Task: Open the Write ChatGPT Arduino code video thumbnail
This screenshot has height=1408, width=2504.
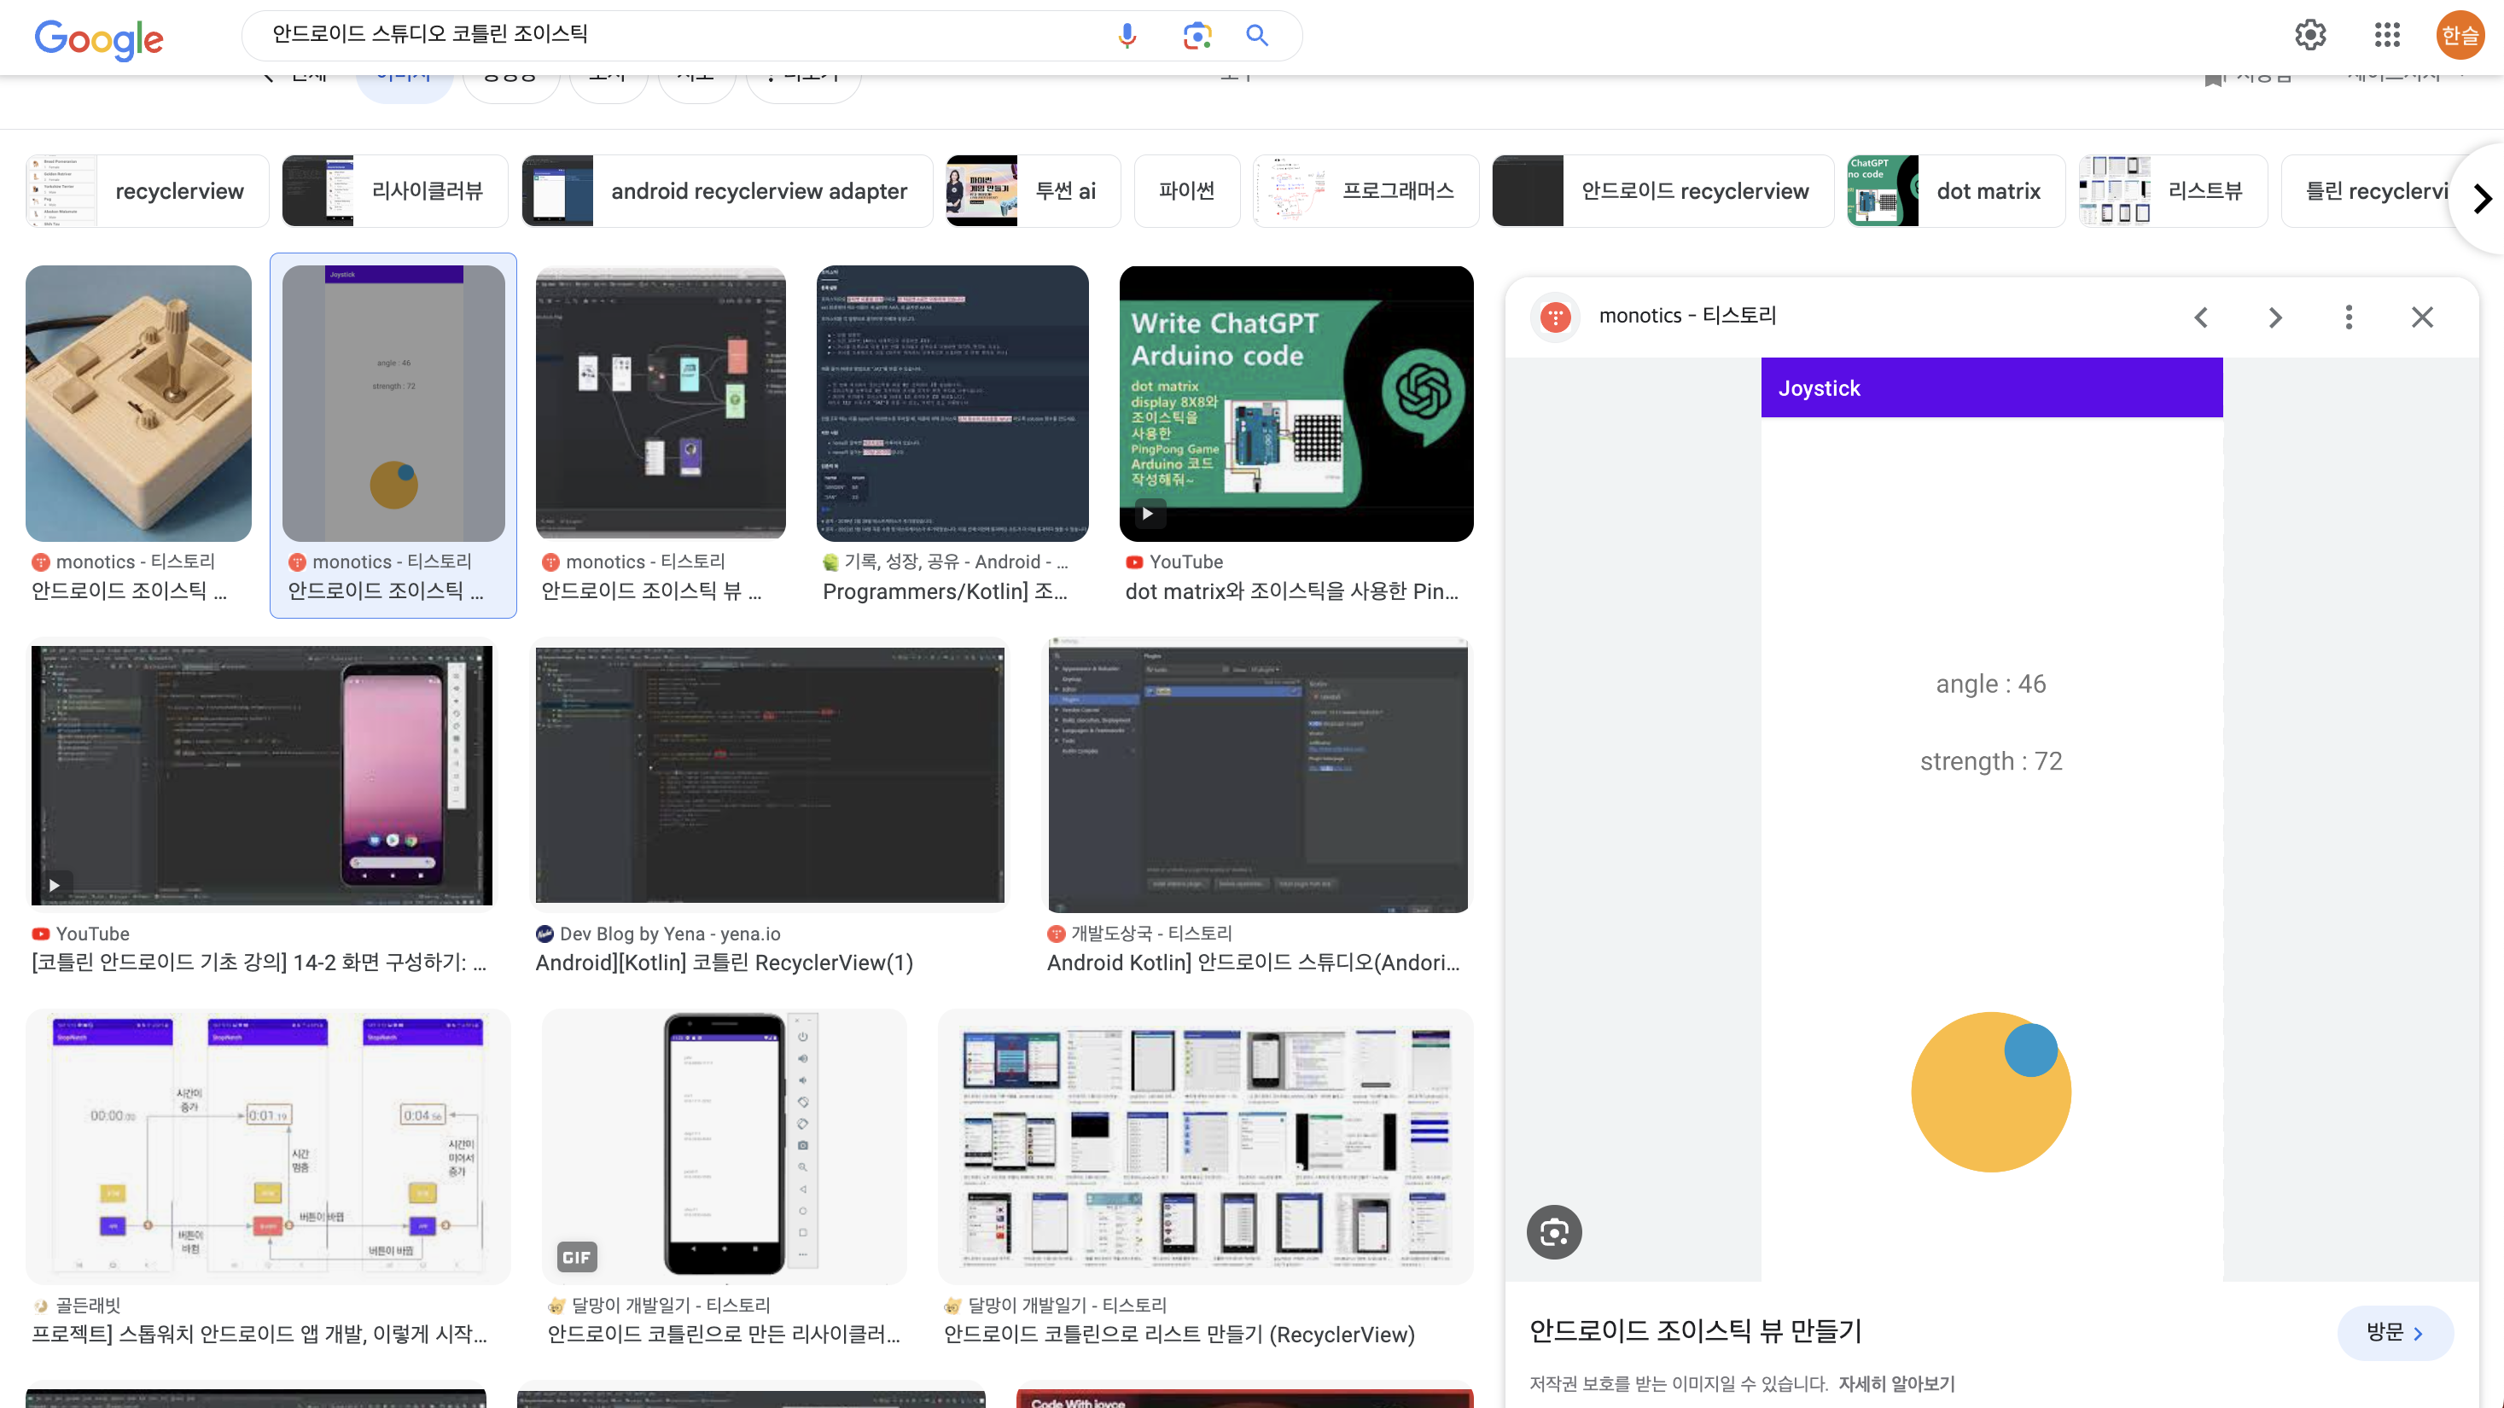Action: point(1296,404)
